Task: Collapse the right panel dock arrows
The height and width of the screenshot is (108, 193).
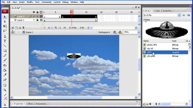Action: point(190,6)
